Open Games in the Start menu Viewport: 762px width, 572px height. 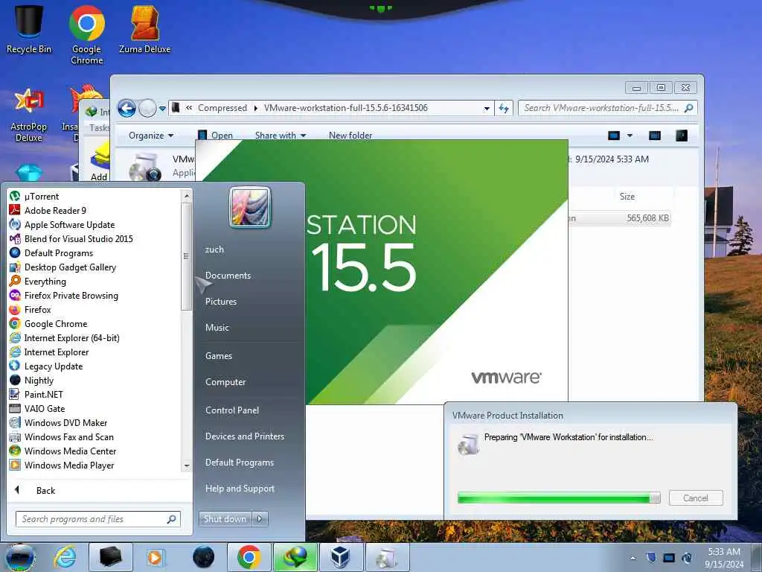click(x=219, y=355)
